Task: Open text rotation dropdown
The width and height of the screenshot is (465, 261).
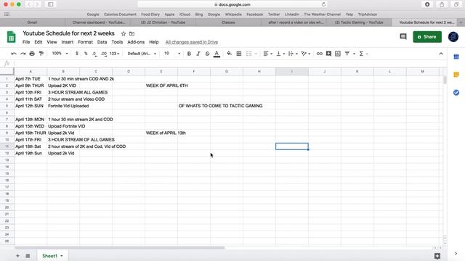Action: tap(305, 54)
